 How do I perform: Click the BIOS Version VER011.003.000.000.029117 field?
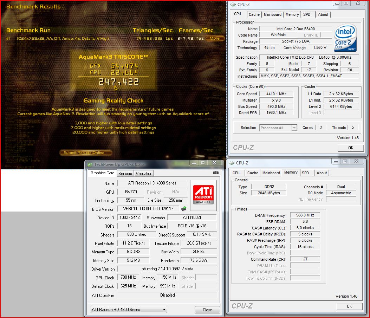[x=148, y=208]
